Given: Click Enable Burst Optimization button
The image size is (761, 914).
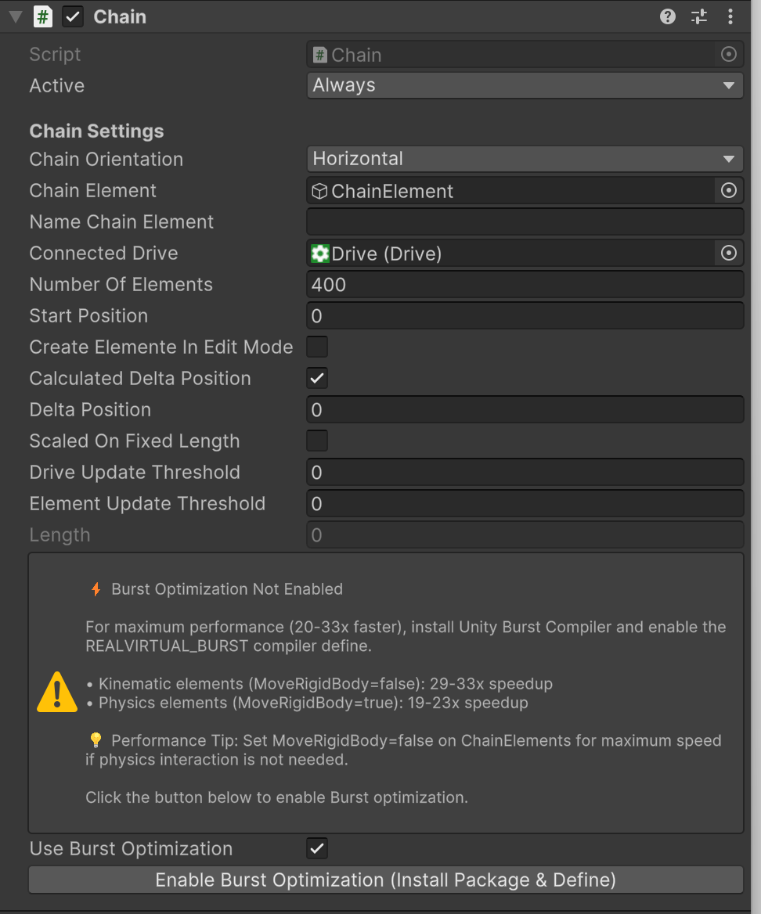Looking at the screenshot, I should pyautogui.click(x=385, y=880).
